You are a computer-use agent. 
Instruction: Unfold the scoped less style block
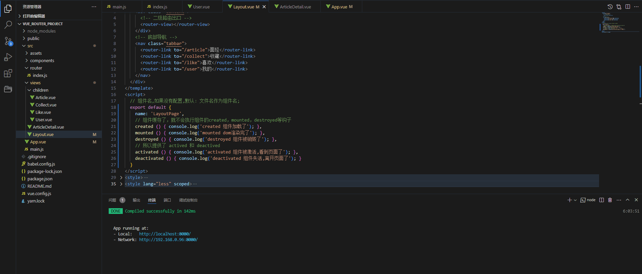tap(121, 184)
